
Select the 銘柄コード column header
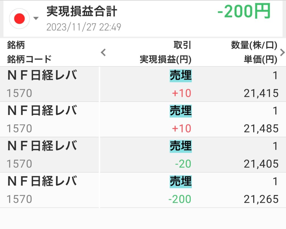pyautogui.click(x=29, y=59)
